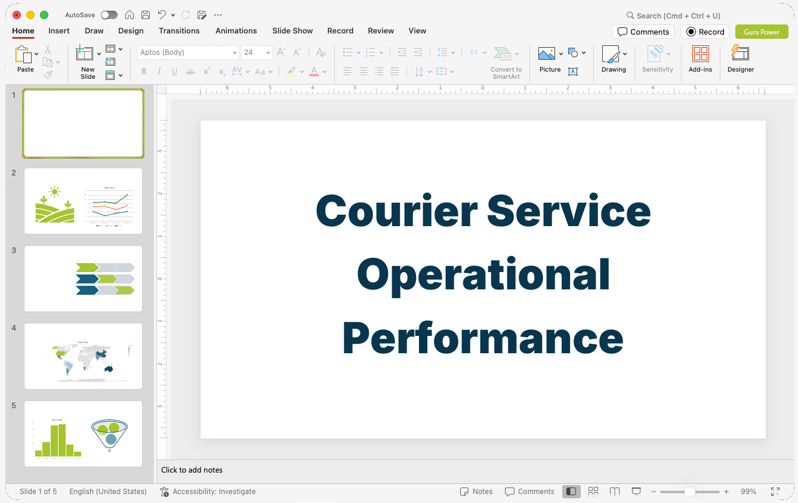Image resolution: width=798 pixels, height=503 pixels.
Task: Decrease the list indent level
Action: (x=402, y=53)
